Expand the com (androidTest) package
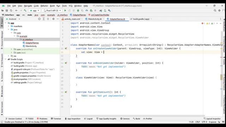 pyautogui.click(x=12, y=49)
